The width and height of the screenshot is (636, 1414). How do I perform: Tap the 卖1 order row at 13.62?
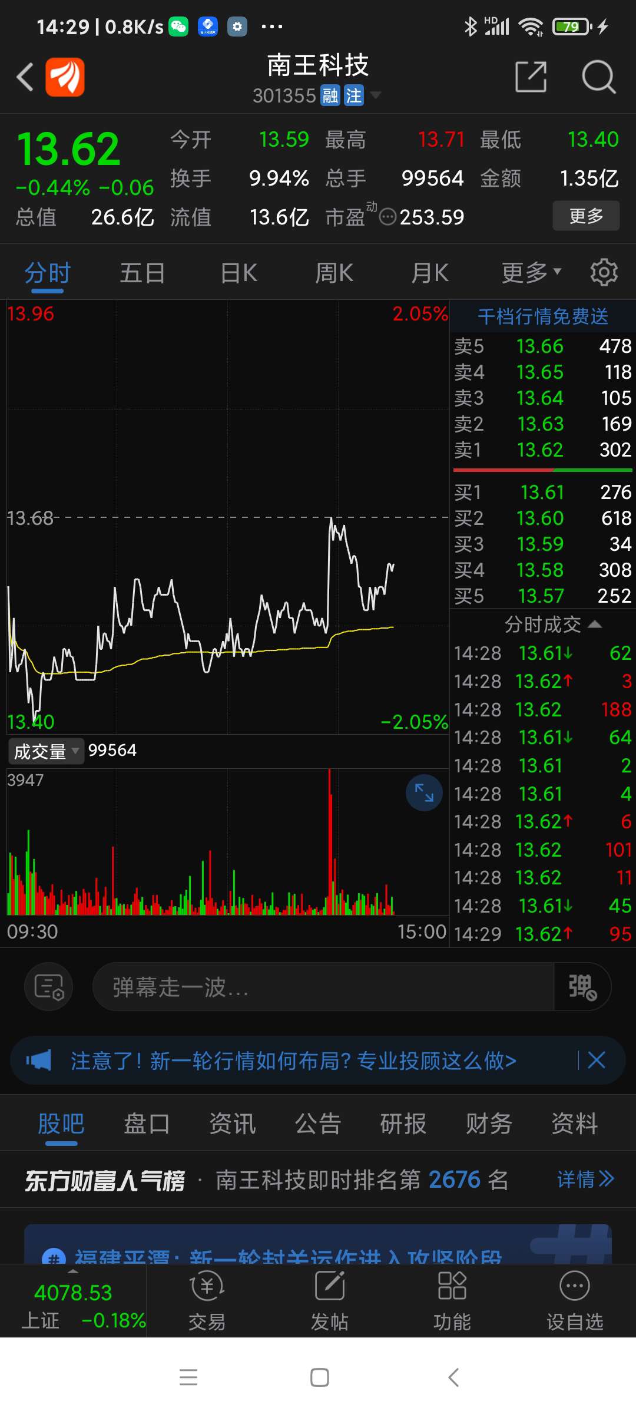(543, 450)
